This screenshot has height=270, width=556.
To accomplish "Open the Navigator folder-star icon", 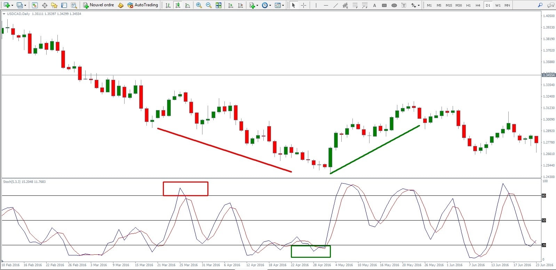I will 54,5.
